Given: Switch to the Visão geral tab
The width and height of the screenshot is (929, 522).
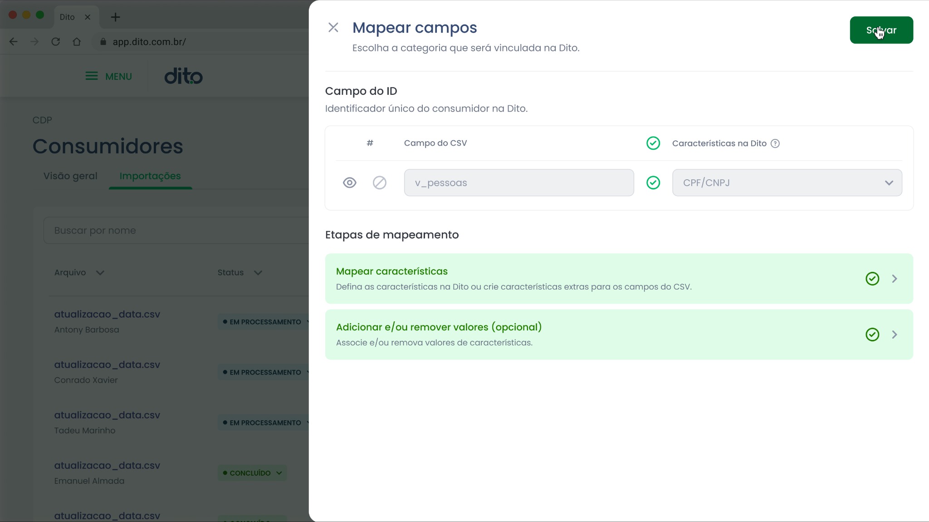Looking at the screenshot, I should point(70,176).
